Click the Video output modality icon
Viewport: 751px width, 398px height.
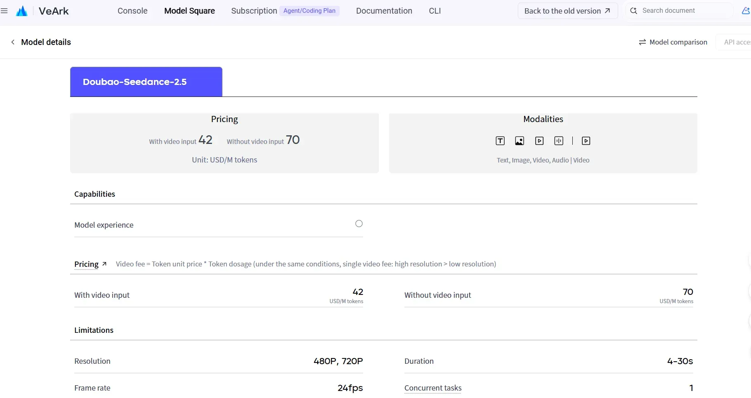click(x=586, y=141)
